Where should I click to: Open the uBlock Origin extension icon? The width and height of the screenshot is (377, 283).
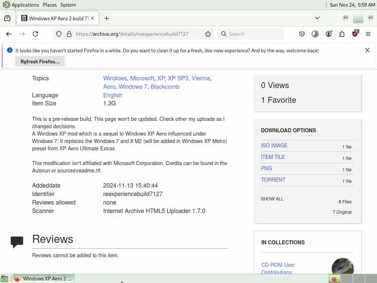point(355,34)
